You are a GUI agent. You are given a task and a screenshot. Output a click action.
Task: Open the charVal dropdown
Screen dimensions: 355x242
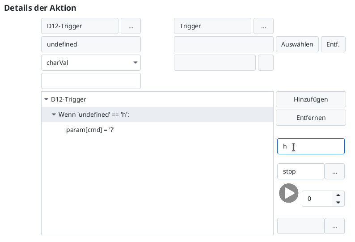tap(91, 63)
